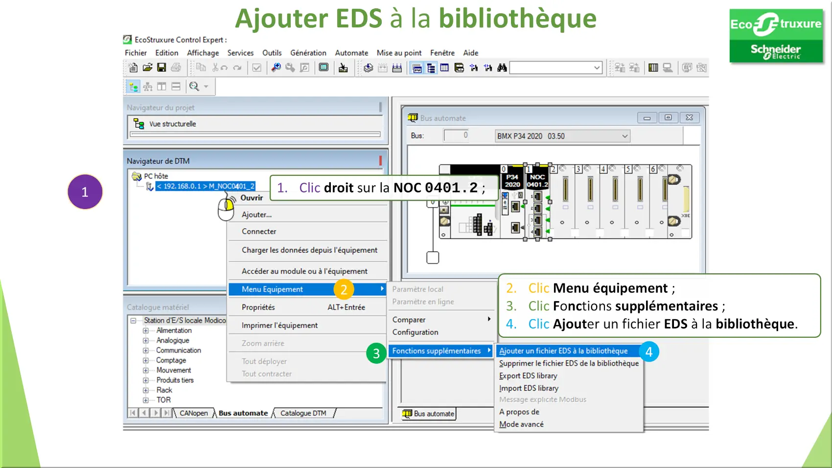Select Menu Equipement in context menu
This screenshot has height=468, width=832.
(307, 289)
